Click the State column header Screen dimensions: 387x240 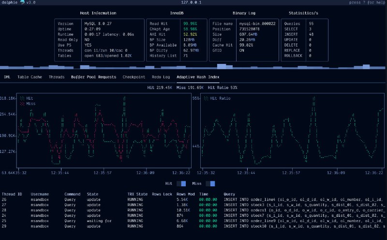click(92, 194)
